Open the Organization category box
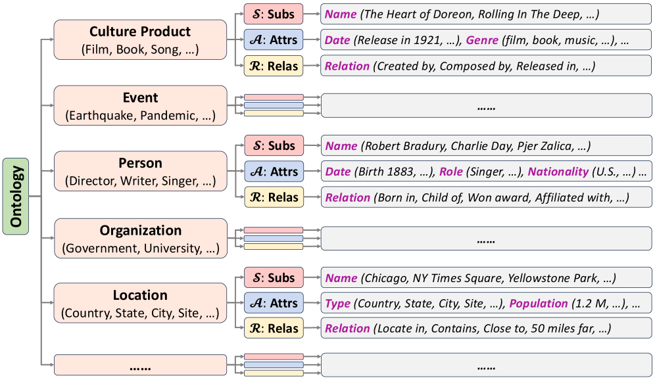Viewport: 655px width, 380px height. coord(140,238)
